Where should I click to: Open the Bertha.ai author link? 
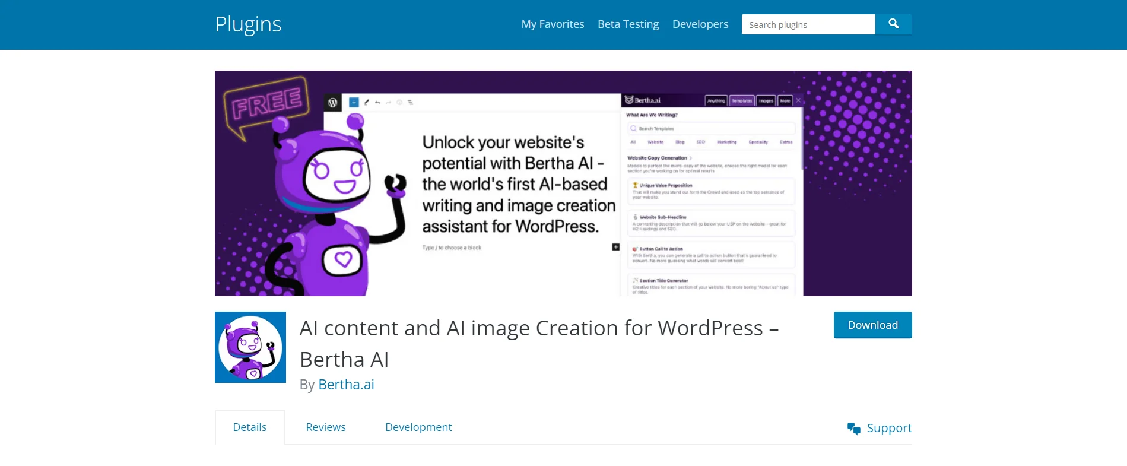[346, 385]
